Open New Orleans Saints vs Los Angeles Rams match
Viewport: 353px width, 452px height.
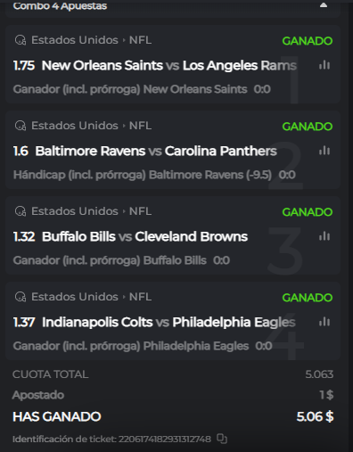click(169, 65)
